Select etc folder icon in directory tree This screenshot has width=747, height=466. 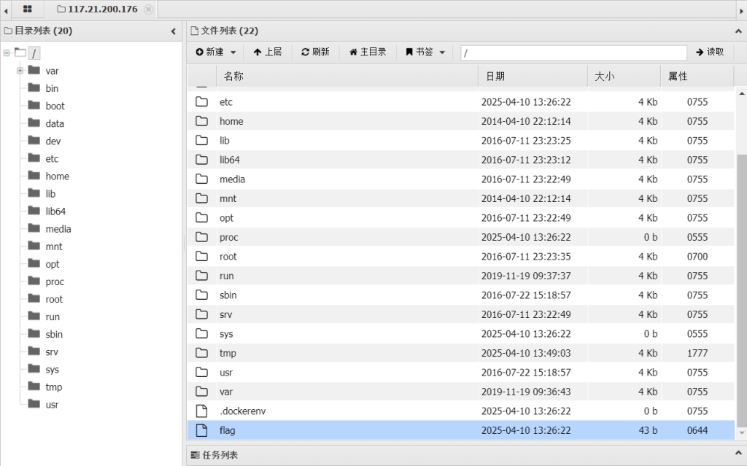[x=34, y=158]
